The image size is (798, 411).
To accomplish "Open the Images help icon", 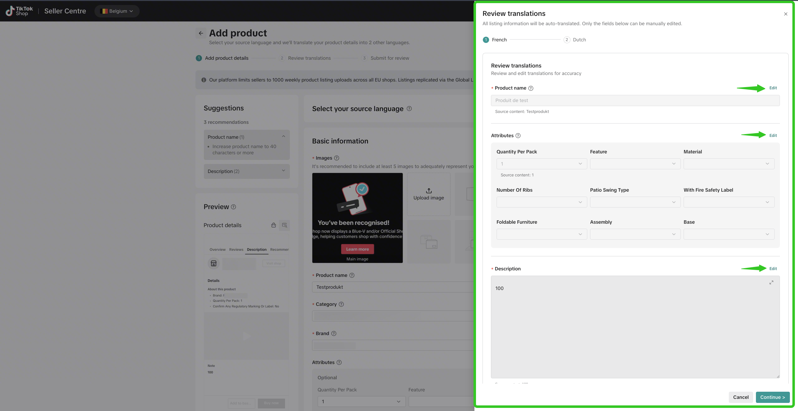I will (x=337, y=158).
